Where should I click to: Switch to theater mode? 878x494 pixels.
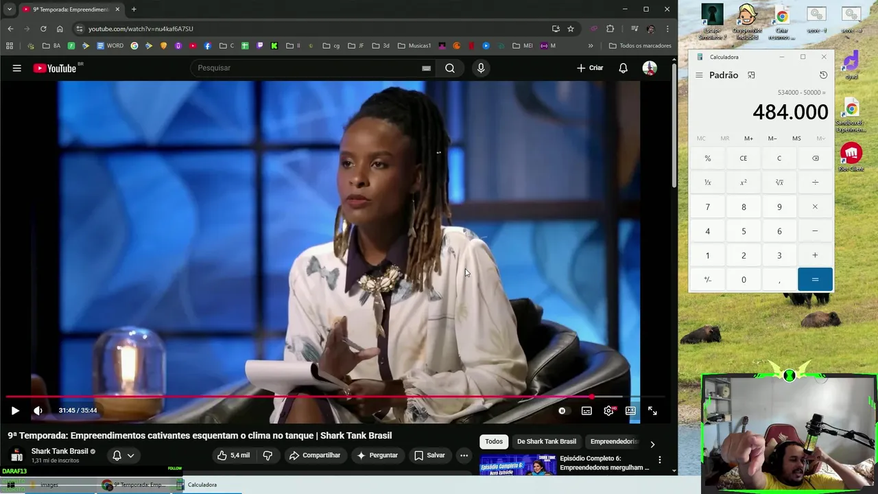630,411
